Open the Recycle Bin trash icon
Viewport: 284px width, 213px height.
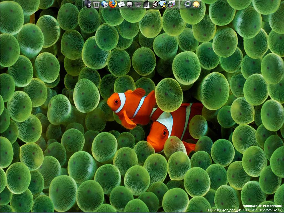(96, 4)
